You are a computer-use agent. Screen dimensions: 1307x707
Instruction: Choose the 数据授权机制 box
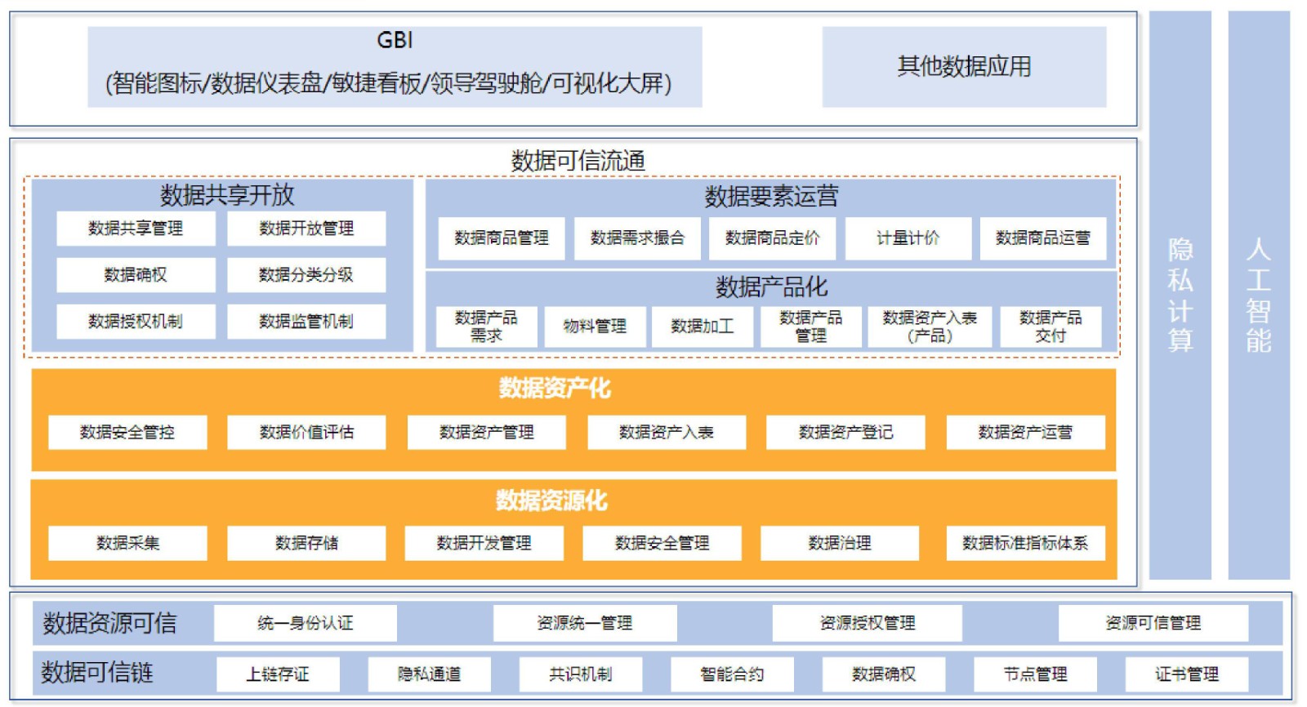coord(136,322)
